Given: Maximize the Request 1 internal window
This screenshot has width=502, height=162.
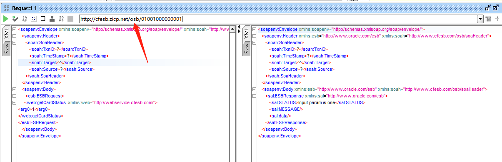Looking at the screenshot, I should click(x=496, y=7).
